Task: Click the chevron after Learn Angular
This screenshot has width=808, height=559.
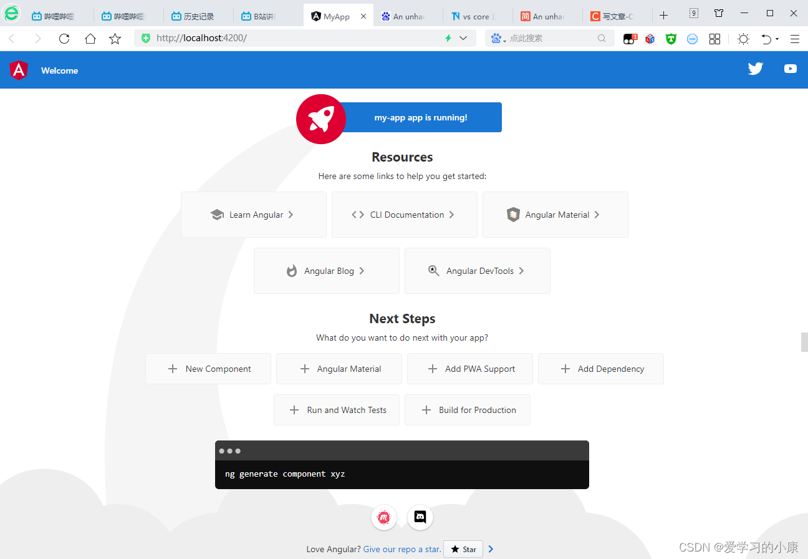Action: click(x=291, y=215)
